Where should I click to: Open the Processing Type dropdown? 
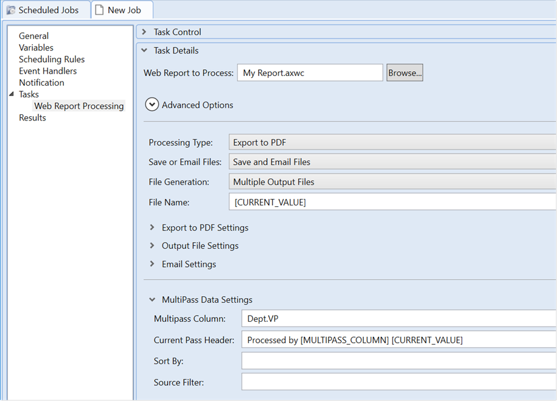pos(392,142)
